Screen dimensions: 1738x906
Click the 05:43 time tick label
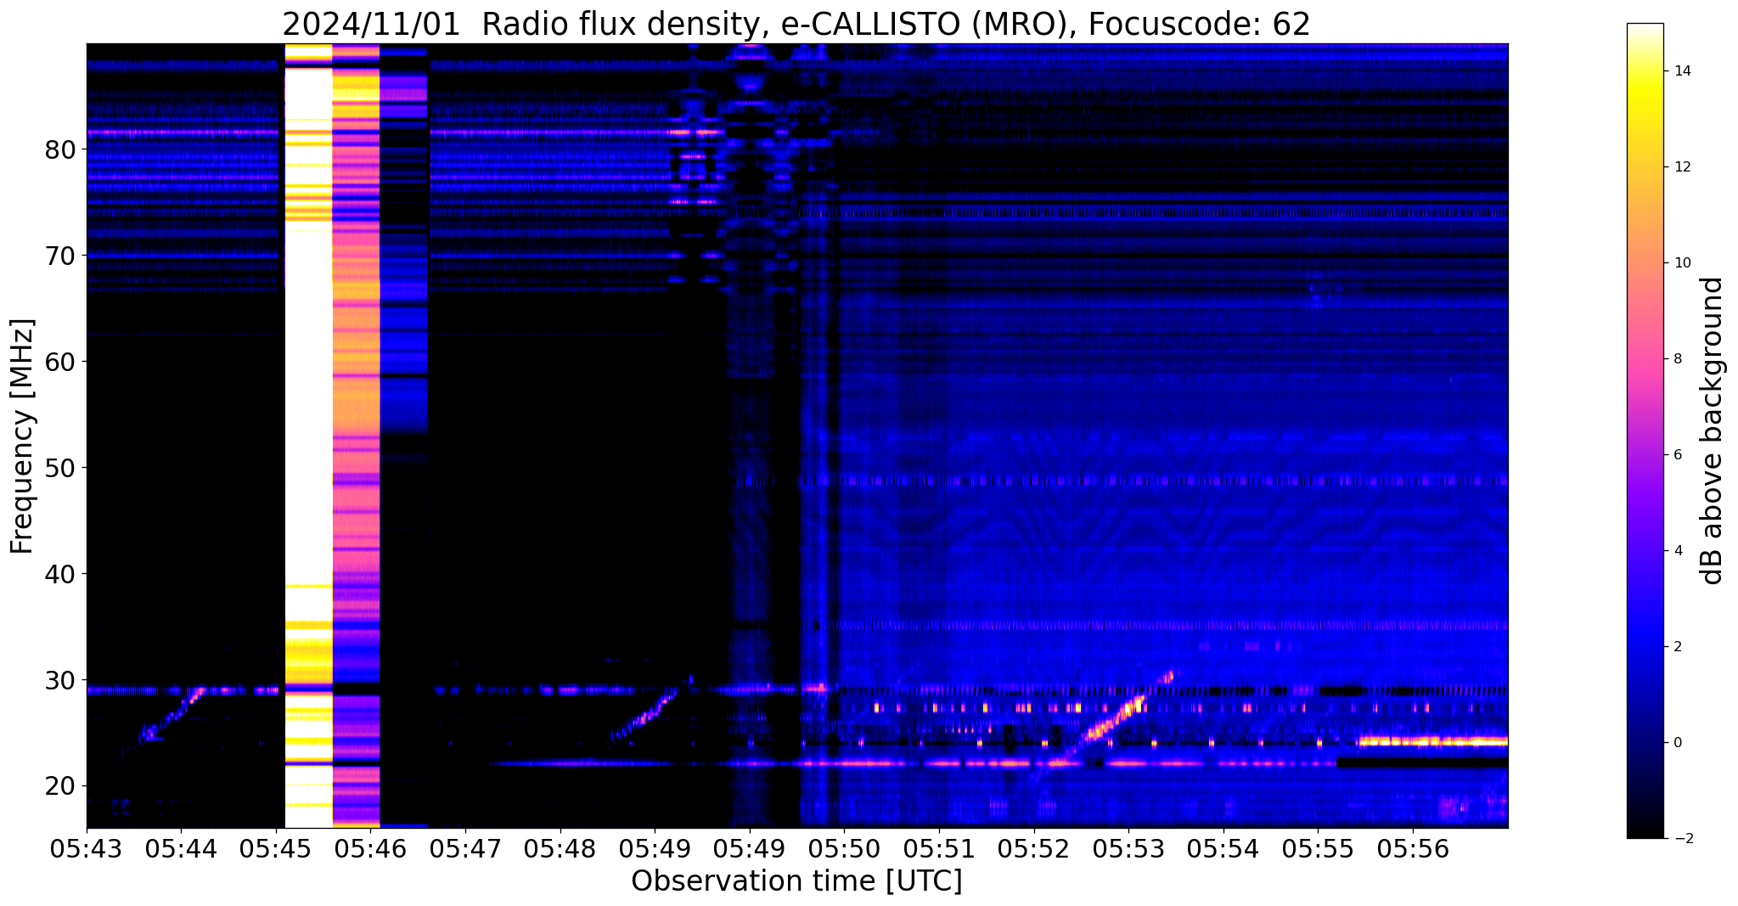click(x=87, y=849)
